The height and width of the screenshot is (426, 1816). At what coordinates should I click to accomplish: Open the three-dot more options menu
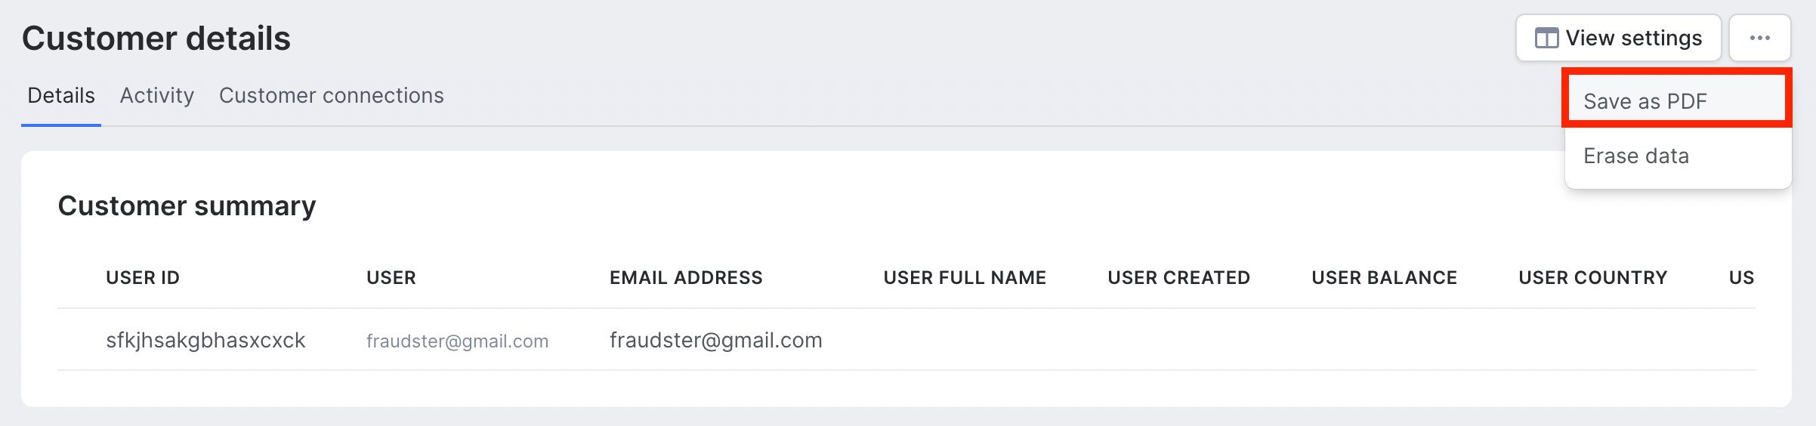[x=1759, y=38]
